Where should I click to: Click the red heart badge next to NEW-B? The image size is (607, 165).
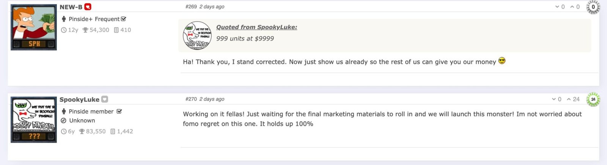point(88,7)
